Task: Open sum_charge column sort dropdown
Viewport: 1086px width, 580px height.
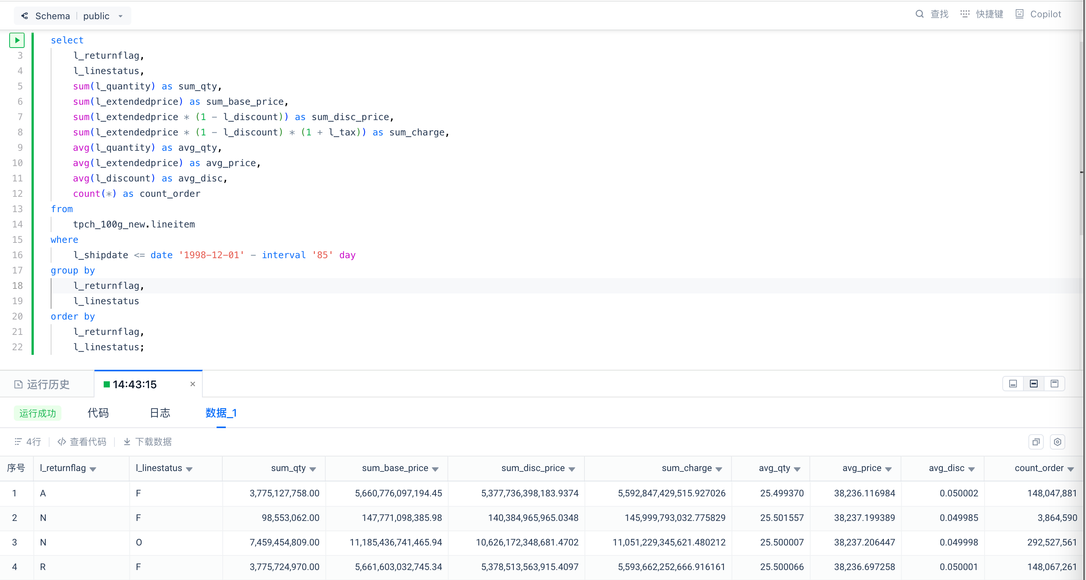Action: [719, 469]
